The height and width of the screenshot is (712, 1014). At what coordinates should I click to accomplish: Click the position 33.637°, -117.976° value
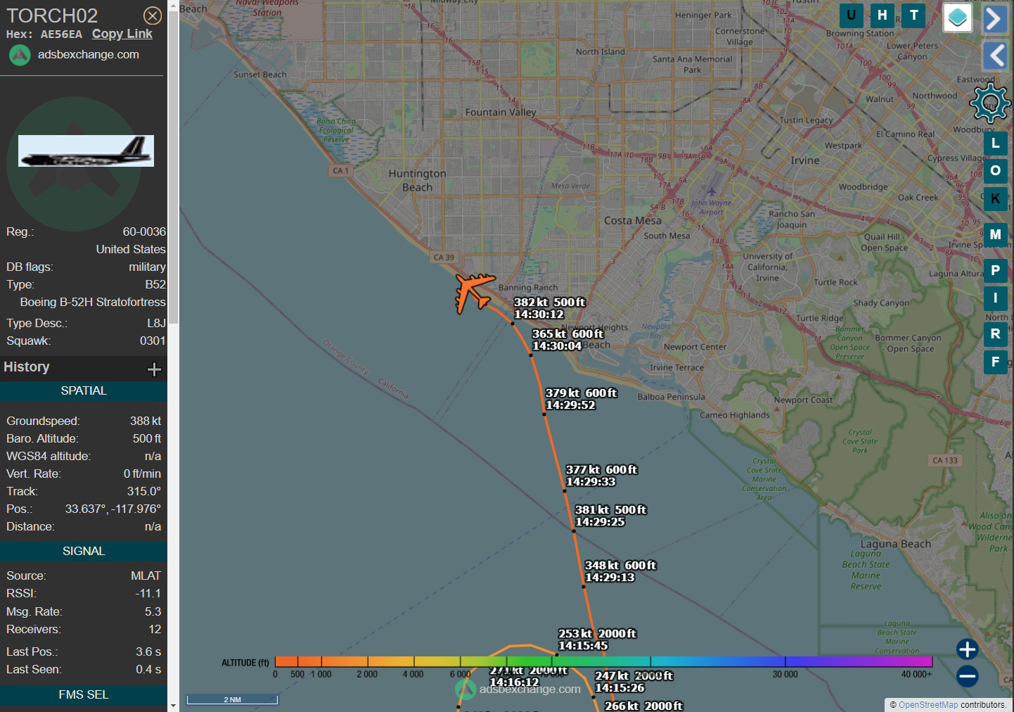coord(113,509)
